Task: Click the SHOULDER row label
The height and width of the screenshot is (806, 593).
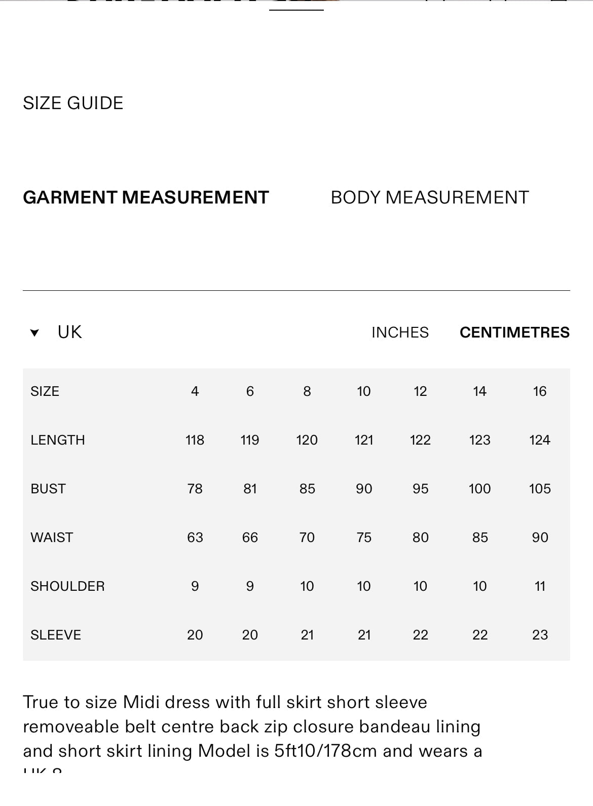Action: pos(67,586)
